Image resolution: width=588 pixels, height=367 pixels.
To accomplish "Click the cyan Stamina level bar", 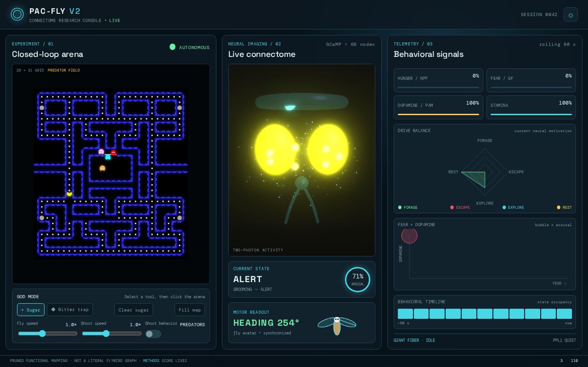I will (x=531, y=114).
